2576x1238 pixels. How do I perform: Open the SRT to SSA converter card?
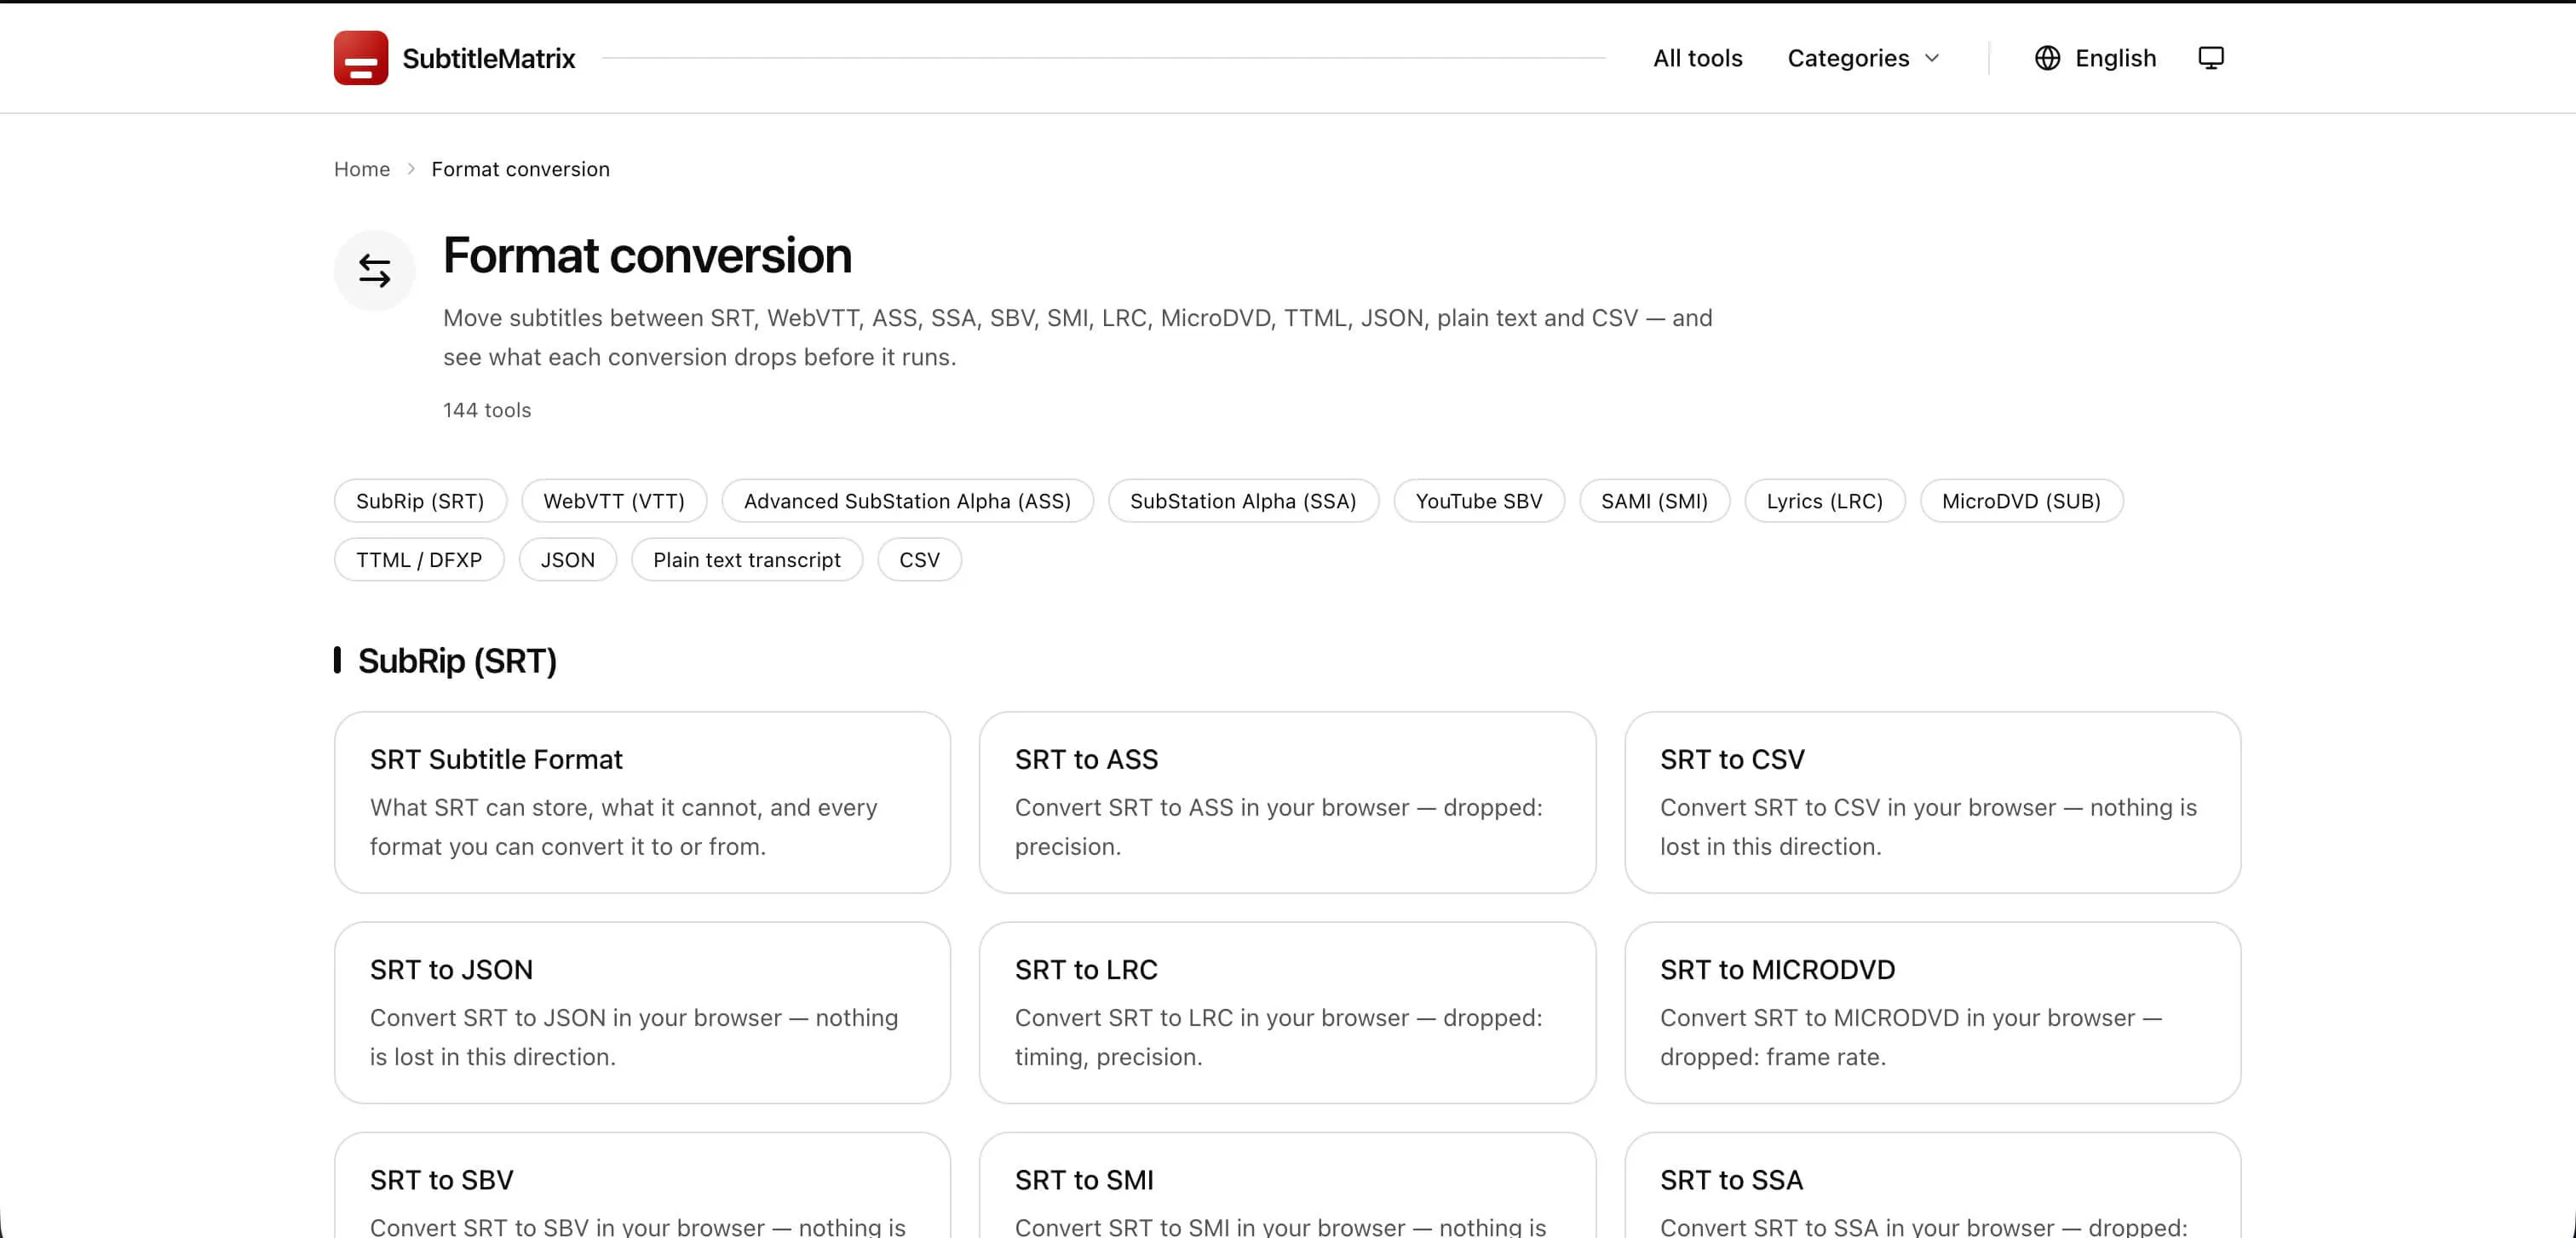coord(1932,1186)
